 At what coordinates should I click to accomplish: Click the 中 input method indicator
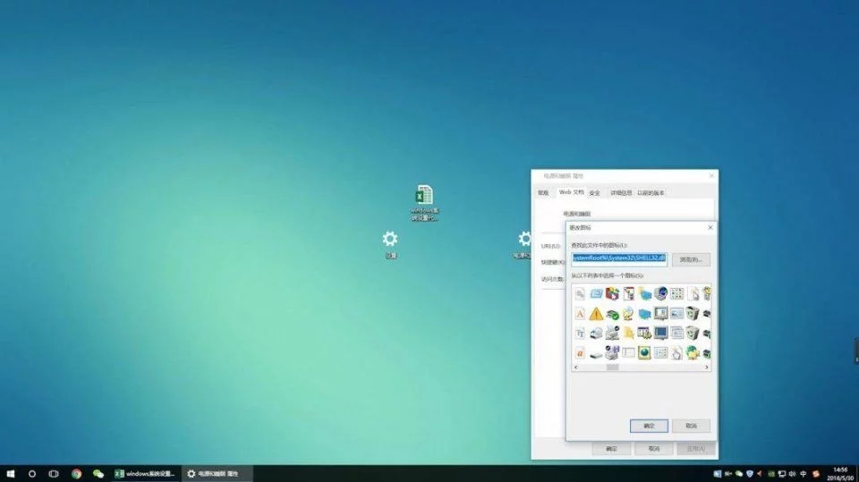804,474
